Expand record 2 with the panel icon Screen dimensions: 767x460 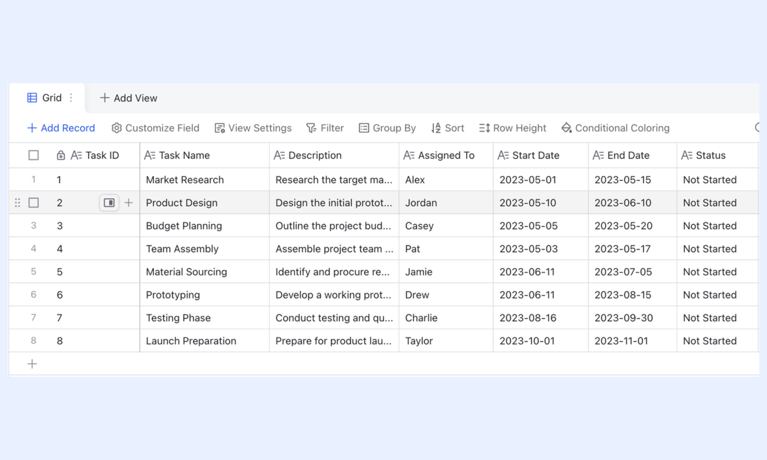pyautogui.click(x=109, y=203)
